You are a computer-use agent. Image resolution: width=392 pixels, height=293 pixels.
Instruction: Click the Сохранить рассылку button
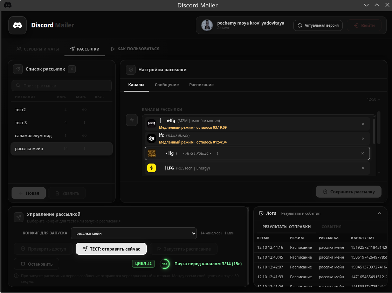[349, 192]
